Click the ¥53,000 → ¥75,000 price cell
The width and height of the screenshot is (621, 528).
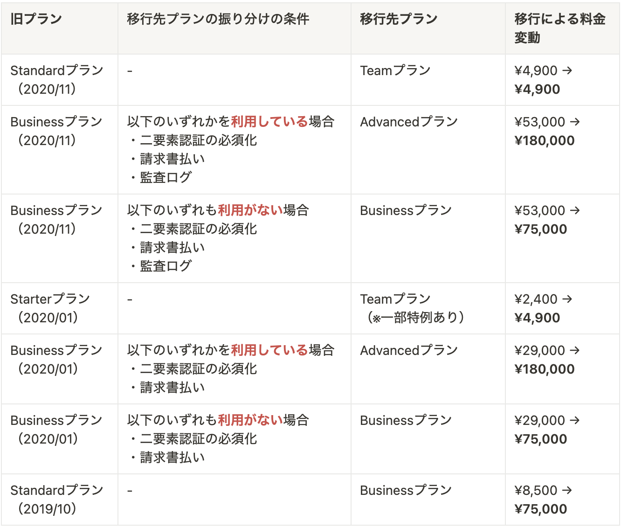pyautogui.click(x=546, y=220)
